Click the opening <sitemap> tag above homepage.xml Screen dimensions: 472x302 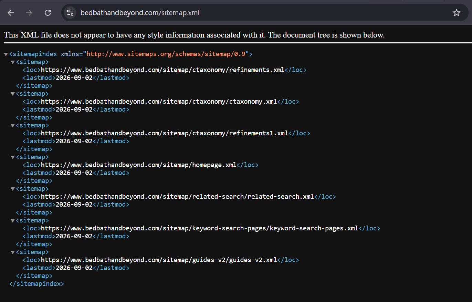tap(32, 157)
